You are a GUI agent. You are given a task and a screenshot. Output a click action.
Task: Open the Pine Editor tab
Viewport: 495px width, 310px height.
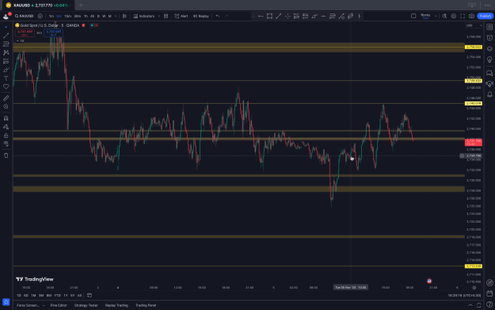pyautogui.click(x=59, y=305)
